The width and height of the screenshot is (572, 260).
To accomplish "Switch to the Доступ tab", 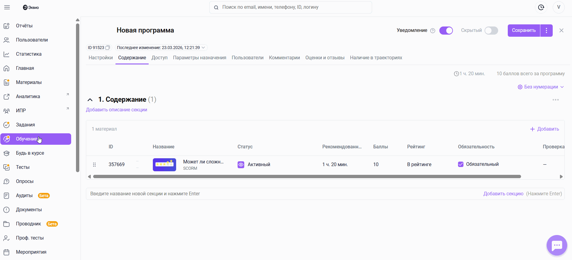I will [160, 58].
